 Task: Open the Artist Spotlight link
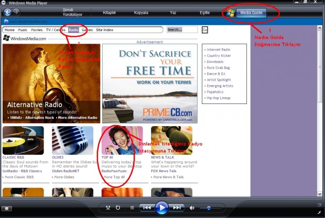click(x=219, y=80)
